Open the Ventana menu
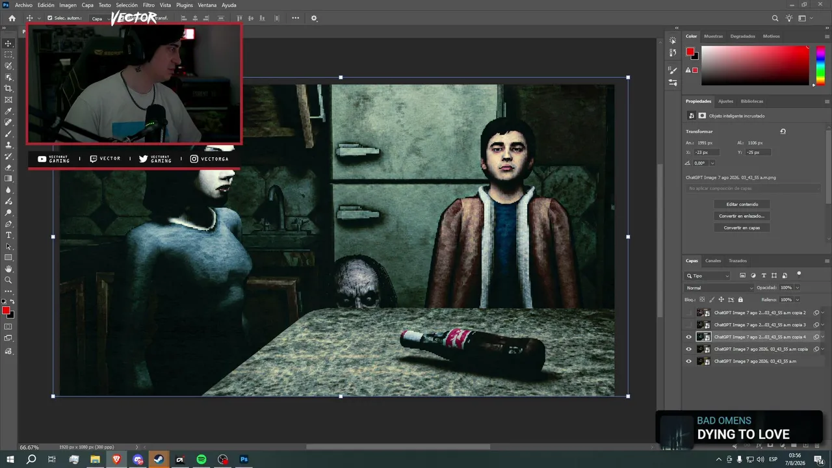The image size is (832, 468). pyautogui.click(x=207, y=5)
